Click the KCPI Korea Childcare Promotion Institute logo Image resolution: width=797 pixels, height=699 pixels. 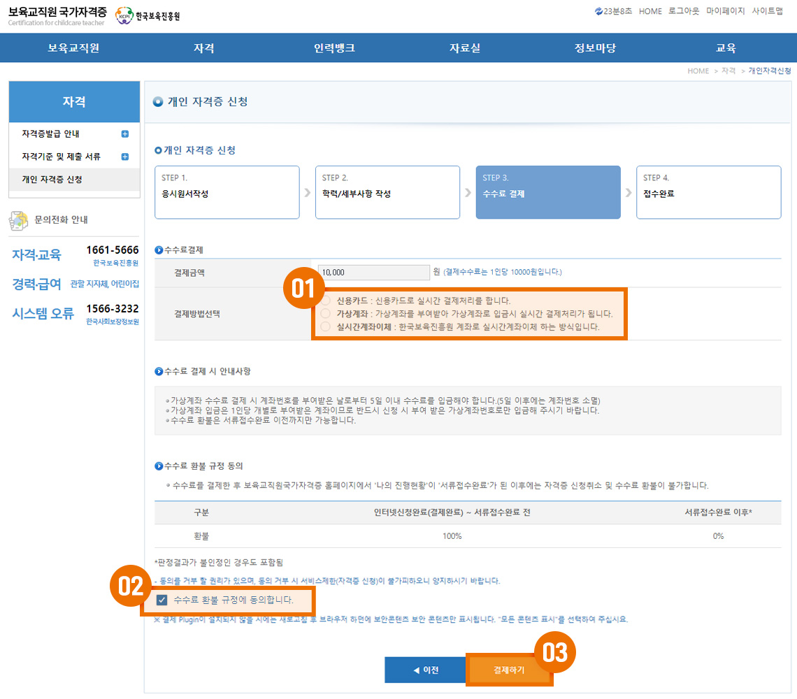coord(148,16)
